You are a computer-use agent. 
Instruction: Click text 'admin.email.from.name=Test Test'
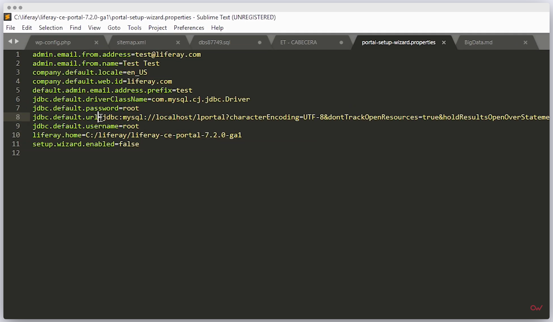pos(96,63)
